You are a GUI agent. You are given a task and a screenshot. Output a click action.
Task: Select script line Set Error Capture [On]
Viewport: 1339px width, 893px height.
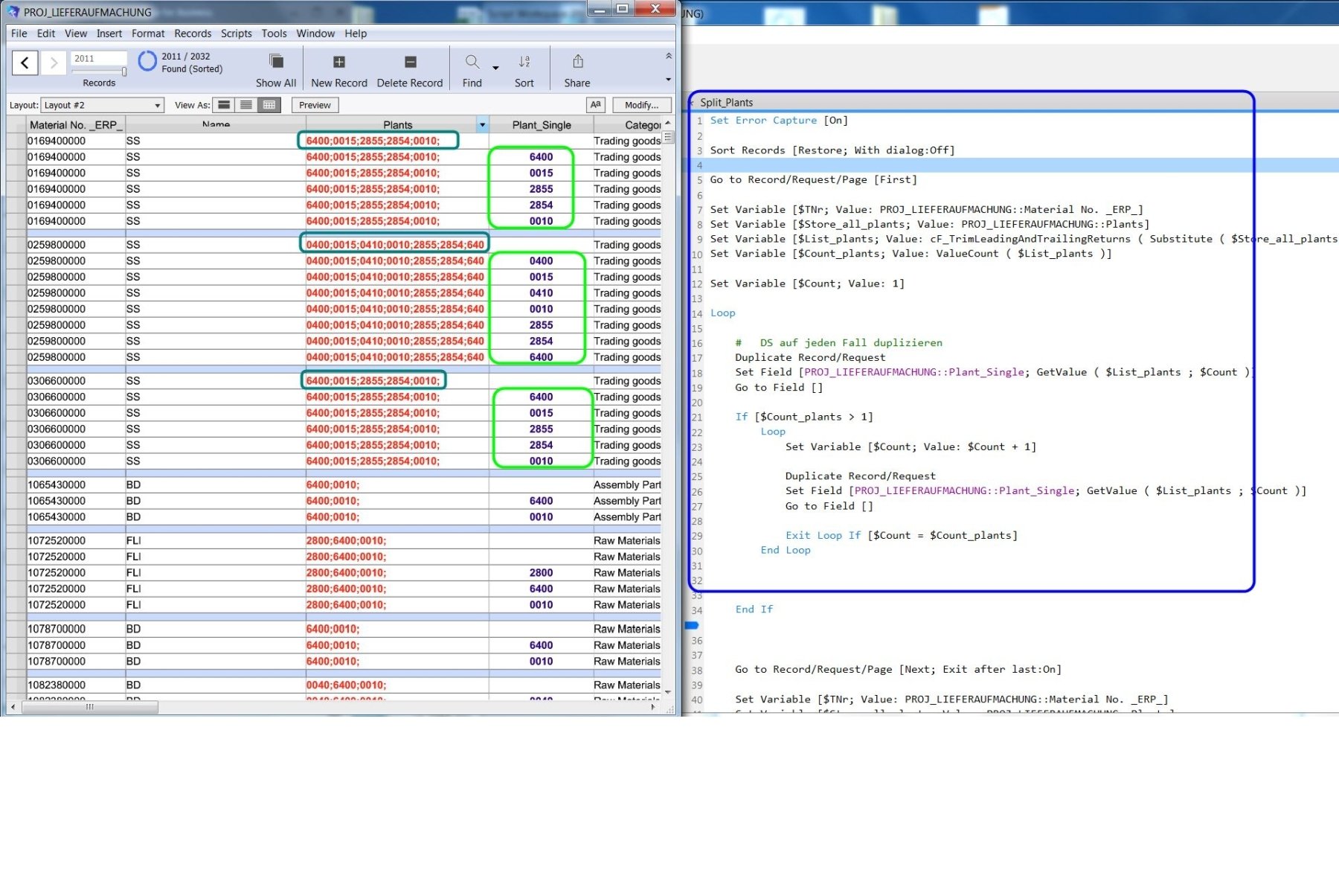pos(779,121)
